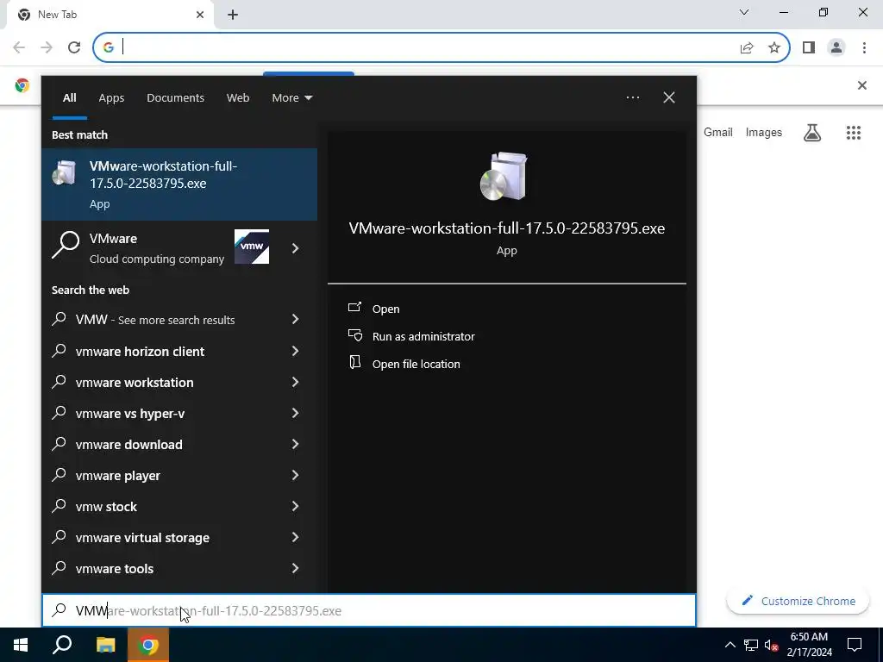
Task: Select the VMware-workstation-full best match result
Action: [179, 184]
